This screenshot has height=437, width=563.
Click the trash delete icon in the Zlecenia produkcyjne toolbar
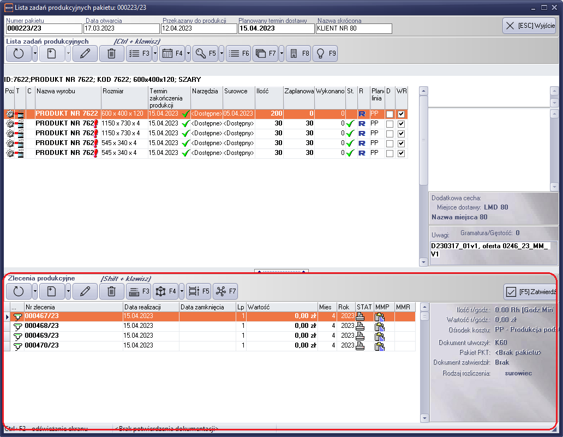pyautogui.click(x=111, y=291)
